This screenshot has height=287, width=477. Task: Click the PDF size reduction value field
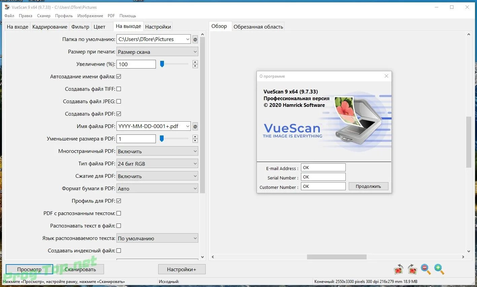pyautogui.click(x=136, y=139)
